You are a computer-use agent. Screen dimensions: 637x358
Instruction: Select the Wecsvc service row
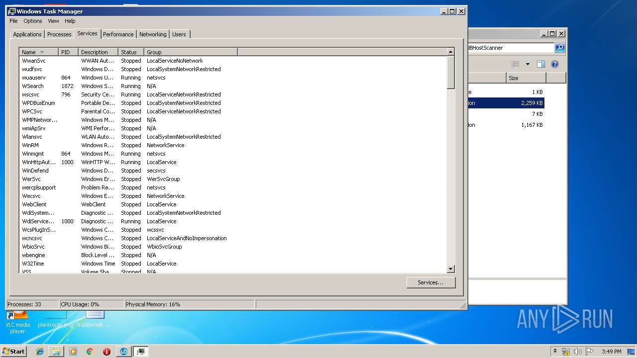pyautogui.click(x=233, y=196)
